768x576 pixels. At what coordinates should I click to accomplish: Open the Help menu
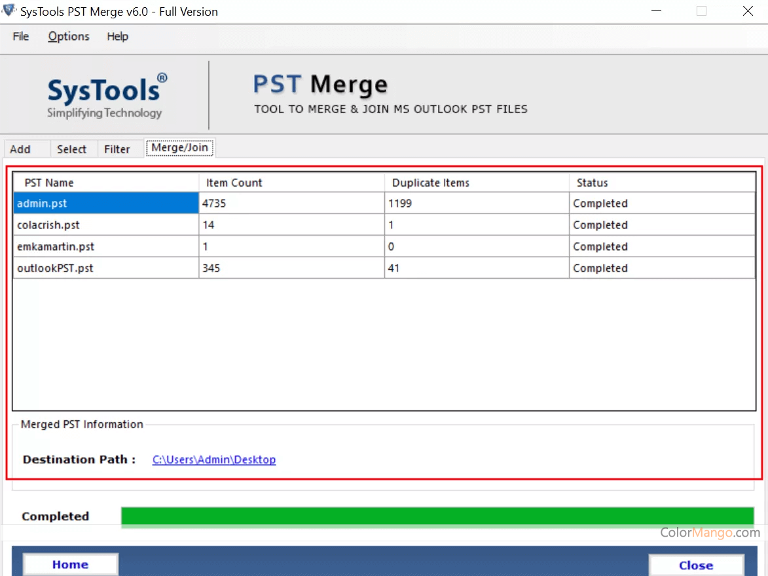point(117,37)
